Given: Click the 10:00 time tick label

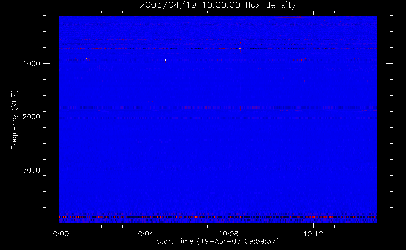Looking at the screenshot, I should coord(59,234).
